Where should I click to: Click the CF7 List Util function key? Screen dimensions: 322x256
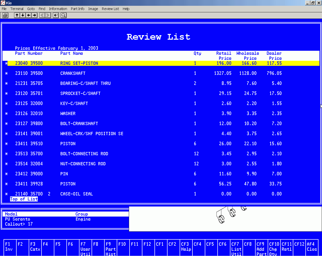pyautogui.click(x=236, y=248)
